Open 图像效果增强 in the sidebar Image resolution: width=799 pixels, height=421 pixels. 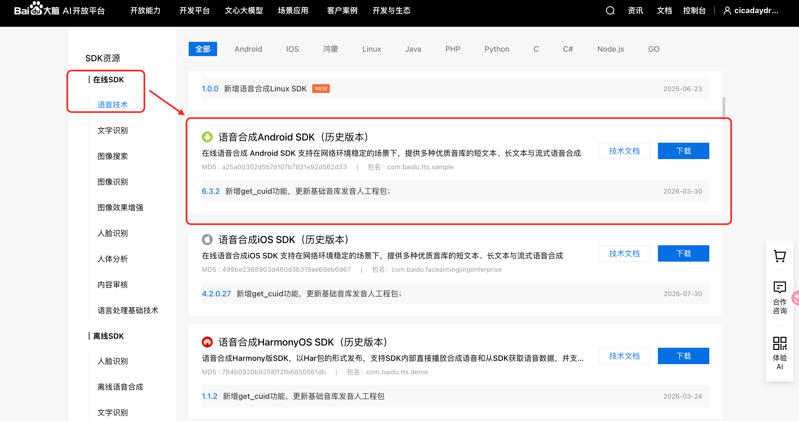[120, 208]
